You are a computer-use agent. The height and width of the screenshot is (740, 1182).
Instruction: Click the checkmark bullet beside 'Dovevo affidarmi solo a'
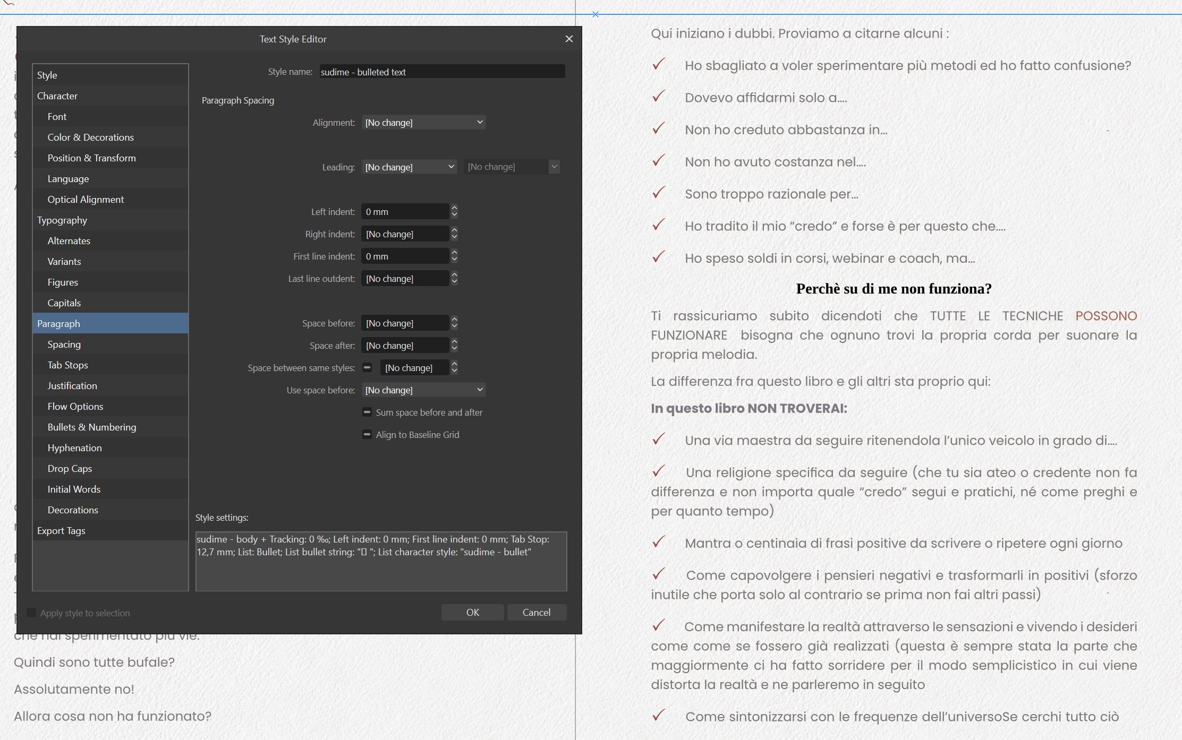(659, 97)
